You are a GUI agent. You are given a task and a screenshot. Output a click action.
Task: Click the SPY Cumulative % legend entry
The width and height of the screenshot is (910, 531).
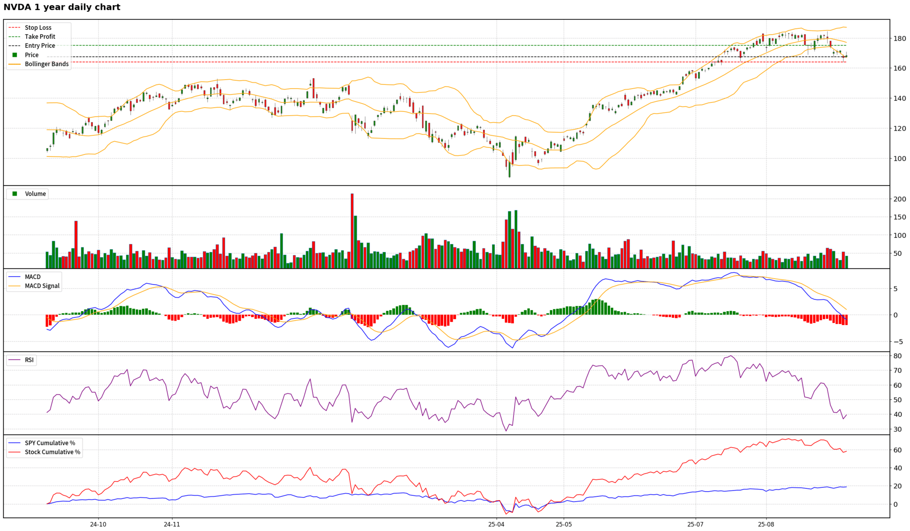tap(50, 443)
